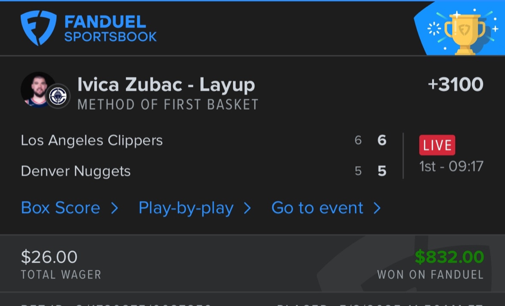505x306 pixels.
Task: Click the FanDuel Sportsbook wordmark
Action: pos(110,29)
